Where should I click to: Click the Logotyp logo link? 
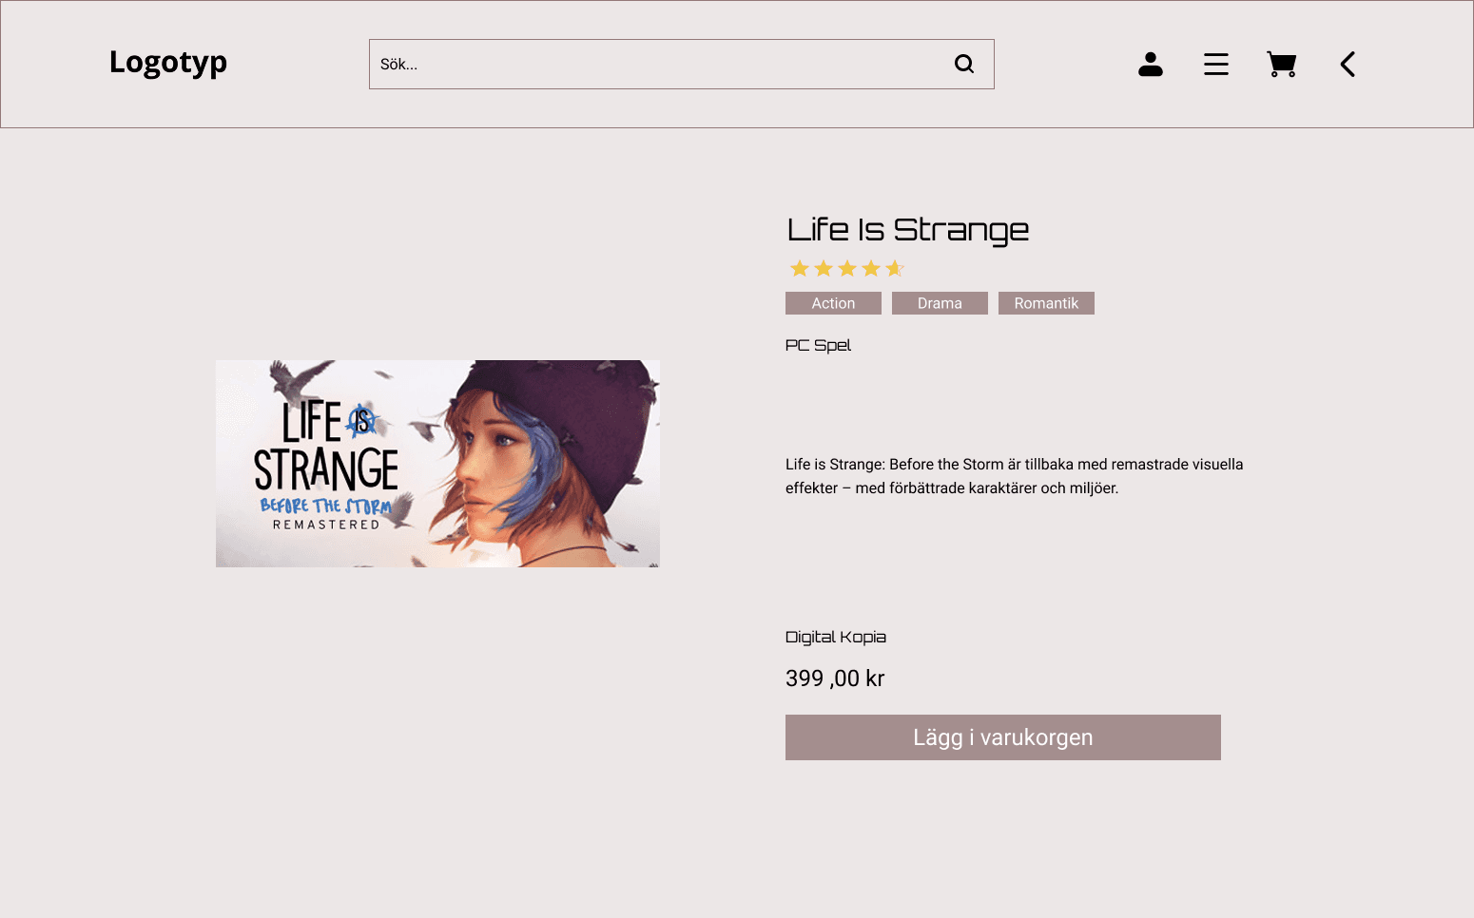[x=168, y=63]
